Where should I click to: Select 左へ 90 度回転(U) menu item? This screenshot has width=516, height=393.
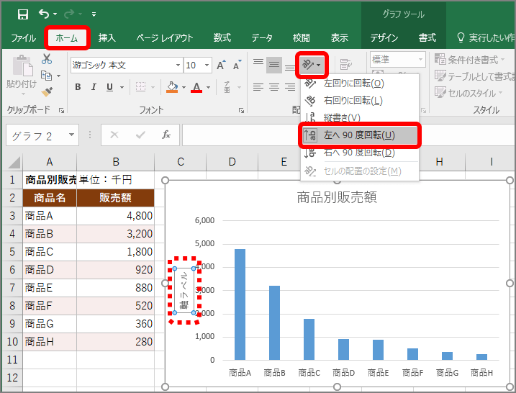click(360, 135)
